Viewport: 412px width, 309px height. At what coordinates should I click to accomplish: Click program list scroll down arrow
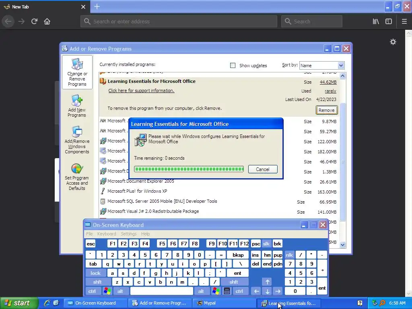342,245
